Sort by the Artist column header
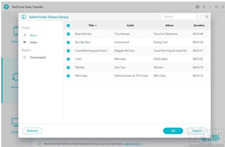This screenshot has width=225, height=147. point(130,26)
